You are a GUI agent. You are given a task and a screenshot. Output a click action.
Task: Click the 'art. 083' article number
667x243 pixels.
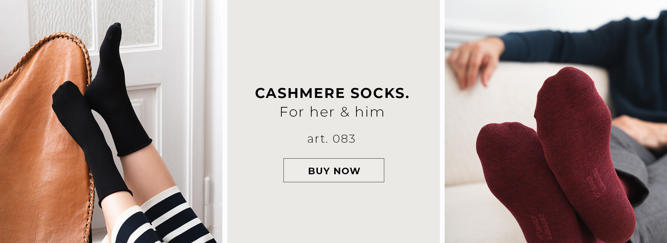331,139
